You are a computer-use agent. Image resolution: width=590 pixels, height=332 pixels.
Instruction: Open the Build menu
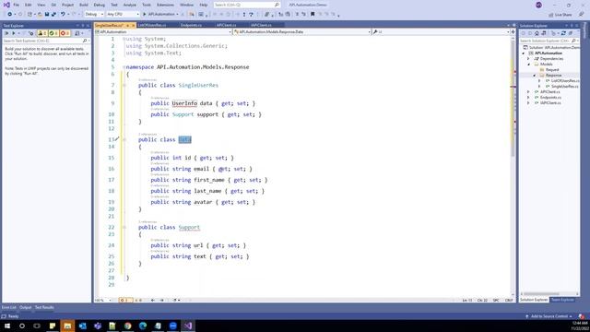84,5
